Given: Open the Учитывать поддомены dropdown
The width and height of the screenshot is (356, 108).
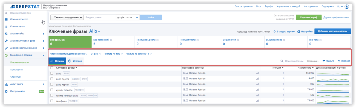Looking at the screenshot, I should pyautogui.click(x=67, y=17).
